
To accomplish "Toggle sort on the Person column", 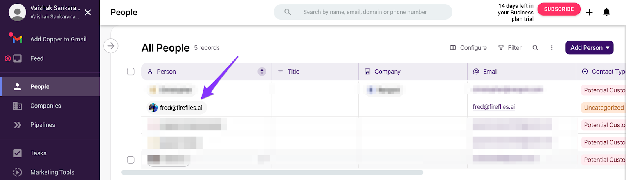I will pos(262,72).
